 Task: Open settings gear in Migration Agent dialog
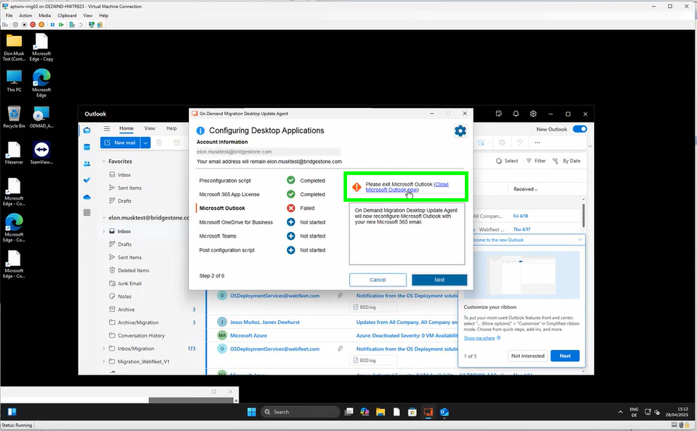coord(460,130)
